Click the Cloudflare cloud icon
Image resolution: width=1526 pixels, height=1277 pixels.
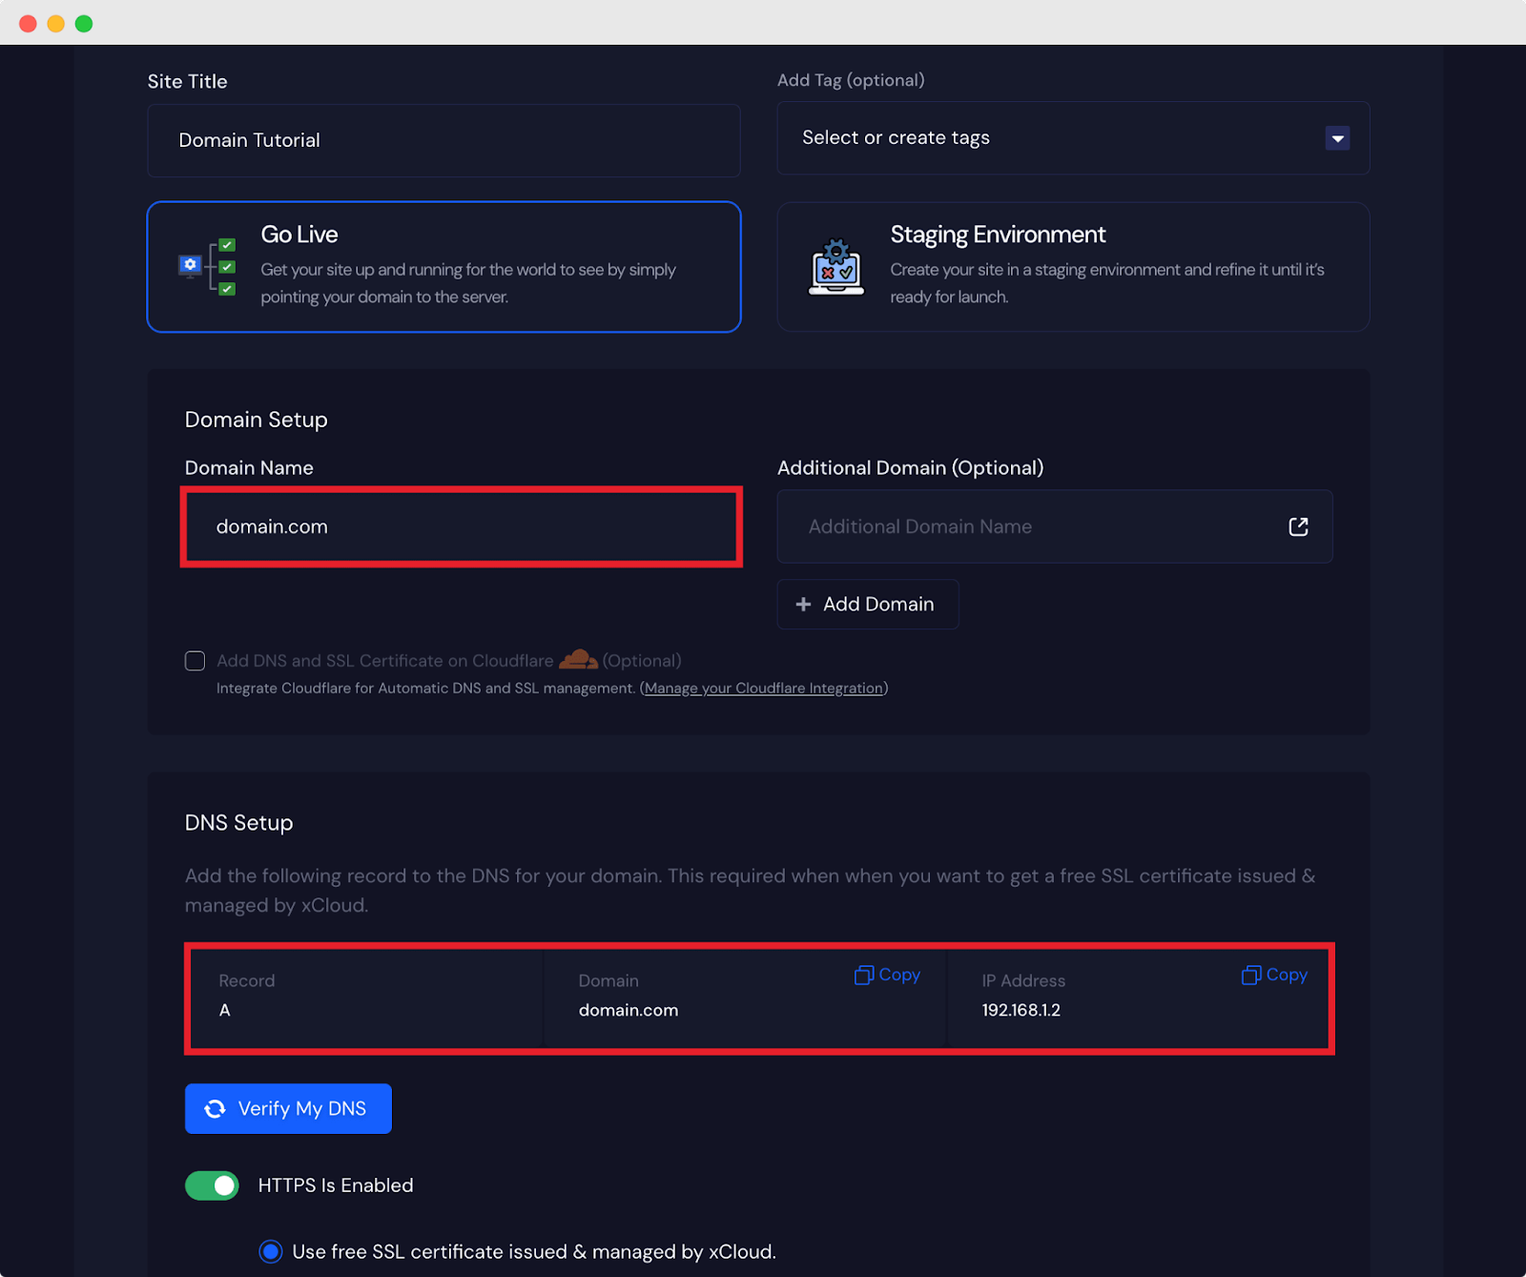(577, 659)
